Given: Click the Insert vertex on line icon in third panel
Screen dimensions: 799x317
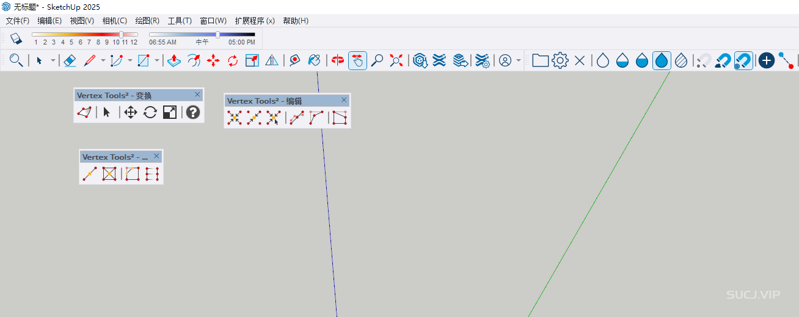Looking at the screenshot, I should coord(89,174).
